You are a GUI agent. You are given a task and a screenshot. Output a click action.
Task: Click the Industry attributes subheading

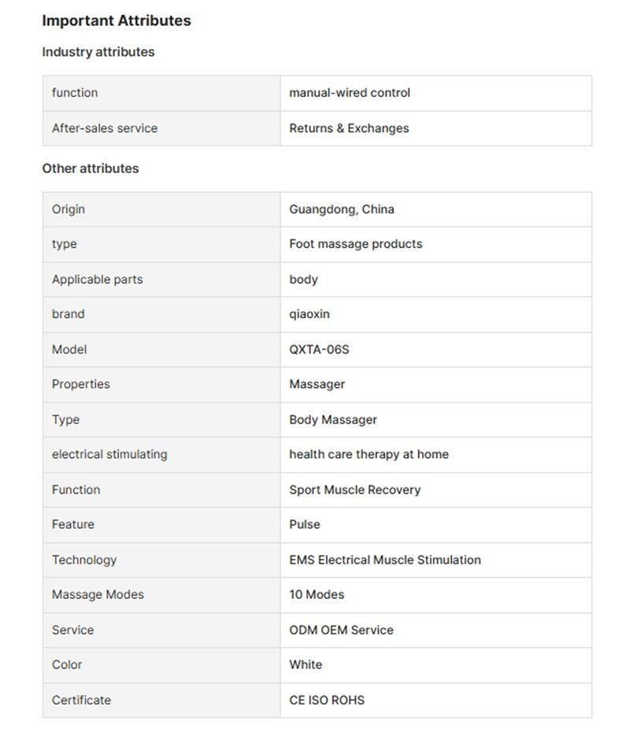tap(98, 52)
